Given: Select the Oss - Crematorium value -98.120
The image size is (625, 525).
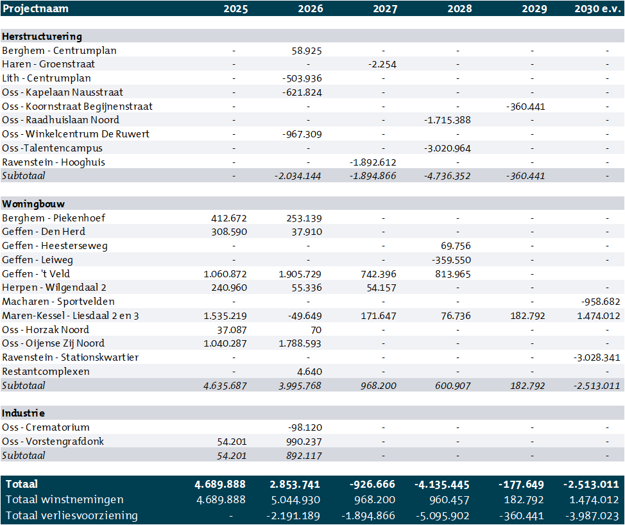Looking at the screenshot, I should coord(305,427).
